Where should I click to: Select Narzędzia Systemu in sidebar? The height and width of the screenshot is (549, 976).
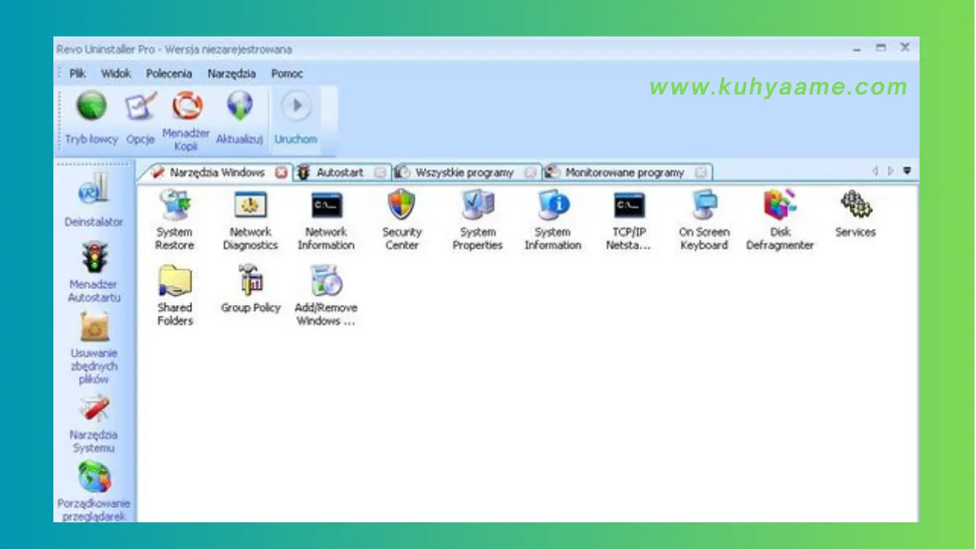[94, 424]
